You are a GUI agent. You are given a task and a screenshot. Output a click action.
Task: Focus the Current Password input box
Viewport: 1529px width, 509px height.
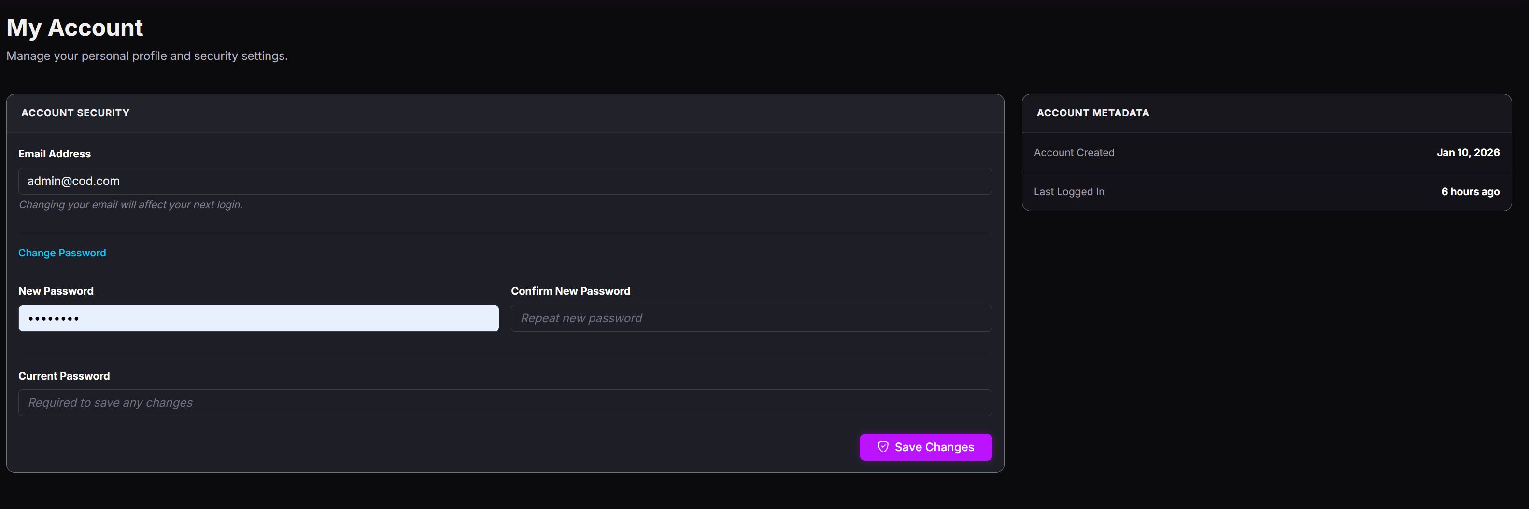[505, 403]
